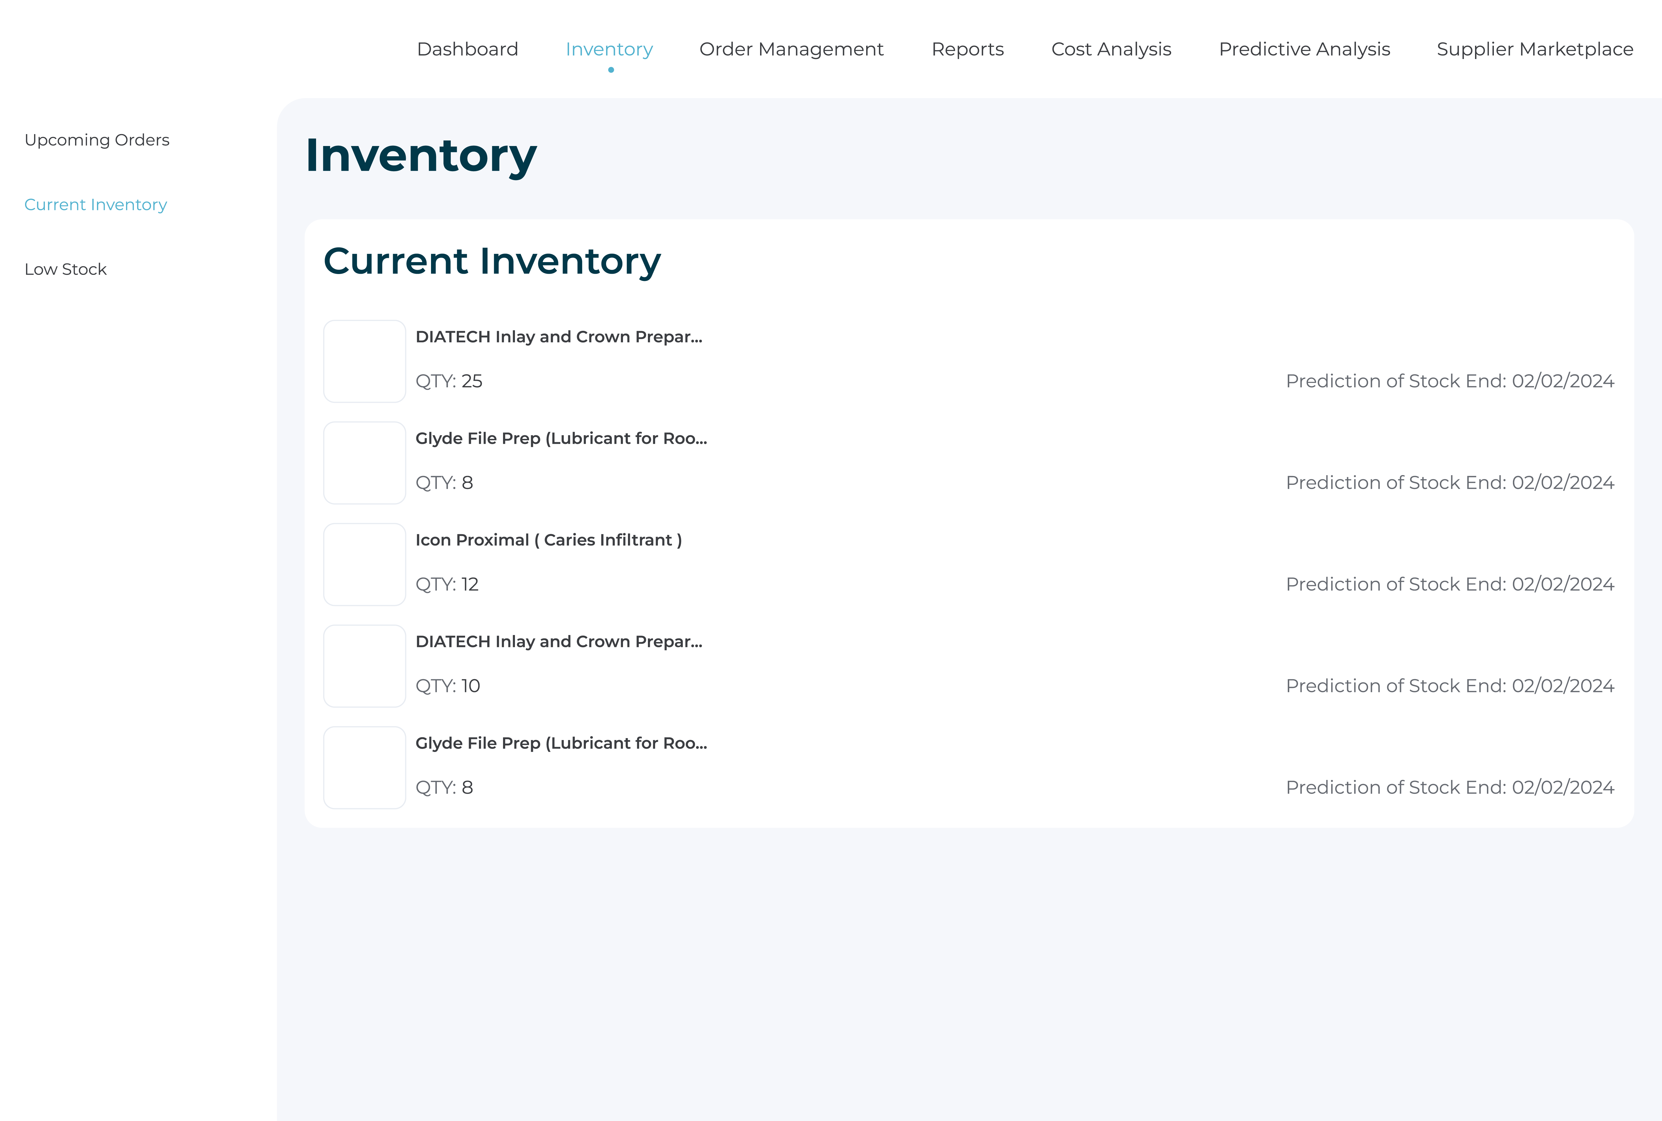Click the Glyde File Prep product name
Image resolution: width=1662 pixels, height=1121 pixels.
coord(562,438)
